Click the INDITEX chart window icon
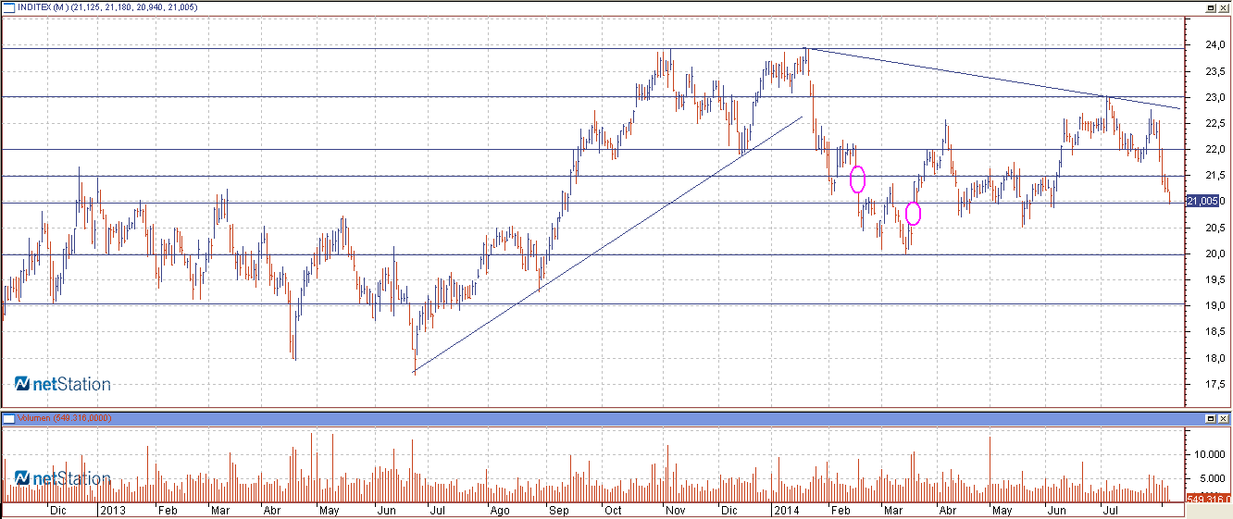 [x=8, y=7]
